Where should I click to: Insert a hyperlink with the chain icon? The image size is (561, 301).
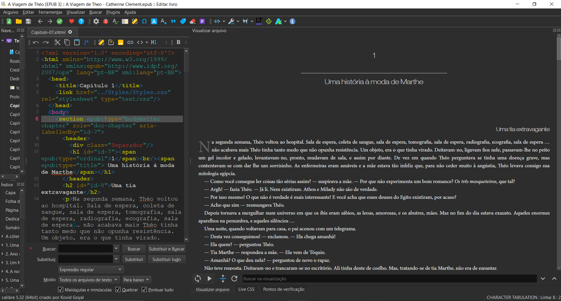click(130, 42)
